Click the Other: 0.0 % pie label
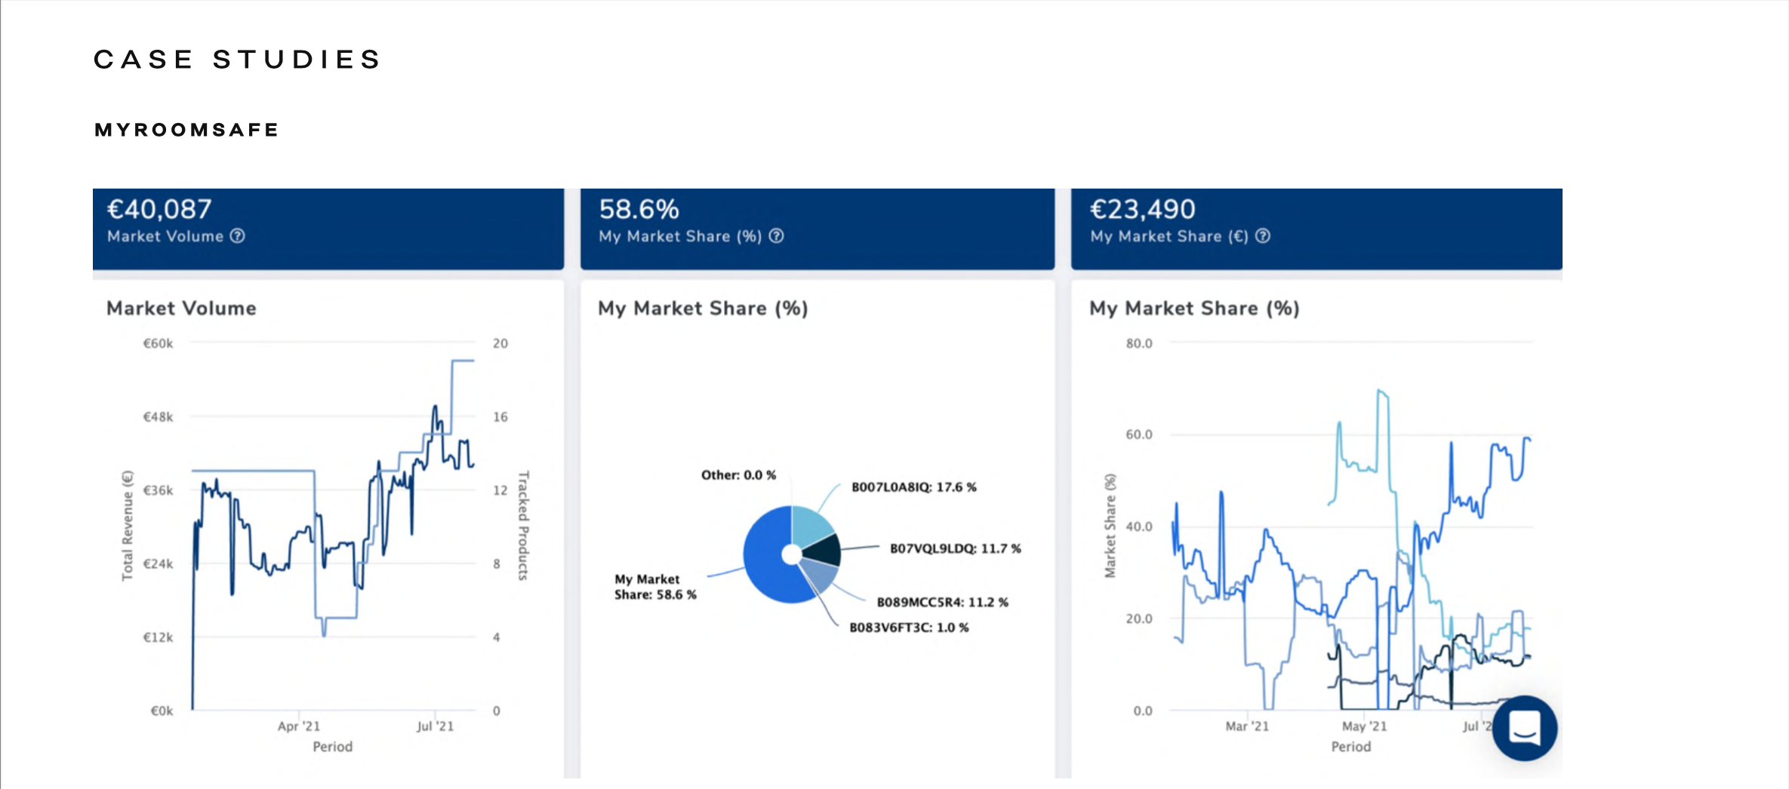Viewport: 1789px width, 789px height. click(x=738, y=475)
